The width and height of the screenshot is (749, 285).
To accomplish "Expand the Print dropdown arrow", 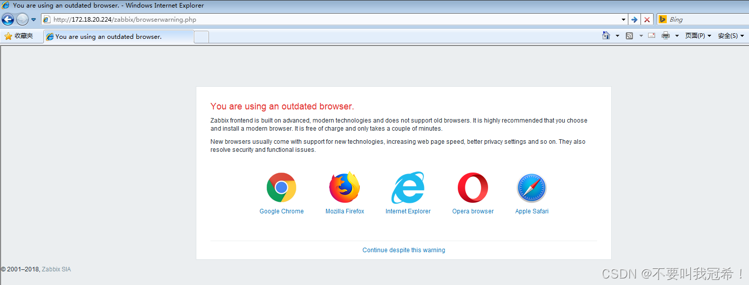I will pyautogui.click(x=677, y=36).
